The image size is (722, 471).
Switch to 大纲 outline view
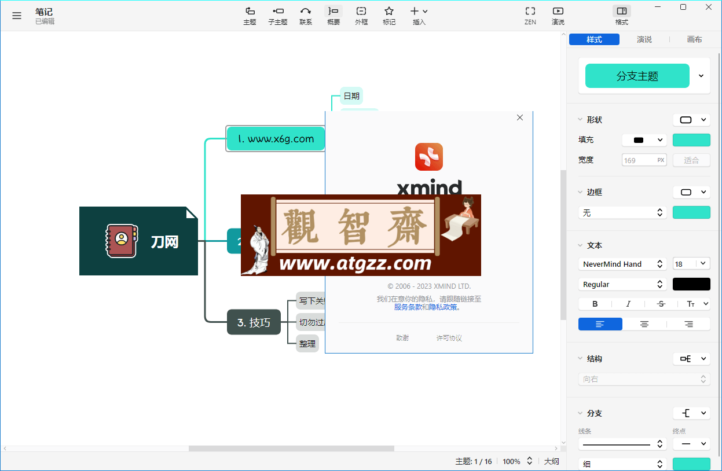[552, 461]
